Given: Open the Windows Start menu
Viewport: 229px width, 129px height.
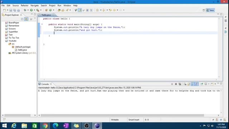Looking at the screenshot, I should (x=5, y=126).
